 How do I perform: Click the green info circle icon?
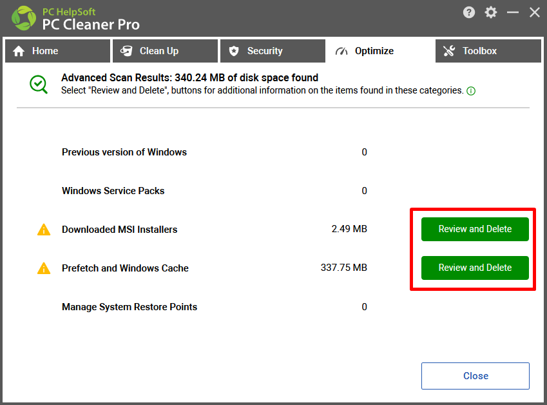click(x=471, y=91)
